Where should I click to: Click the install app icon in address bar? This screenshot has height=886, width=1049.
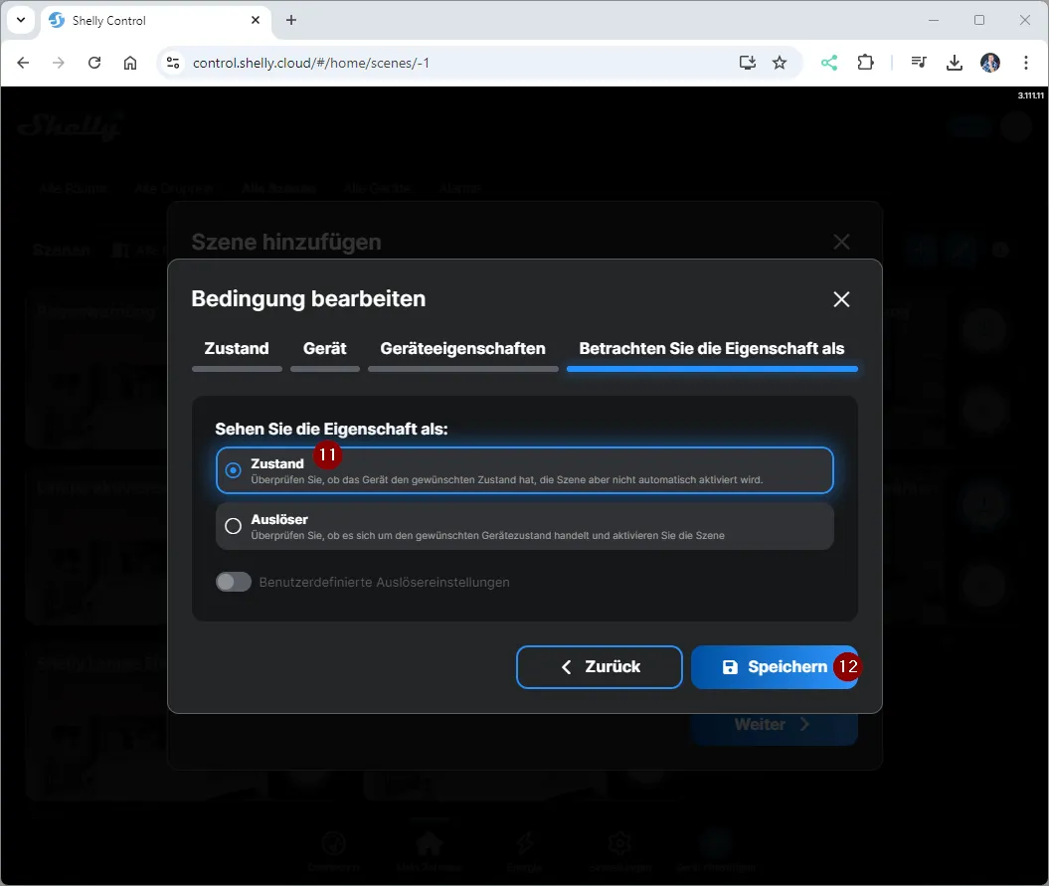[x=748, y=63]
